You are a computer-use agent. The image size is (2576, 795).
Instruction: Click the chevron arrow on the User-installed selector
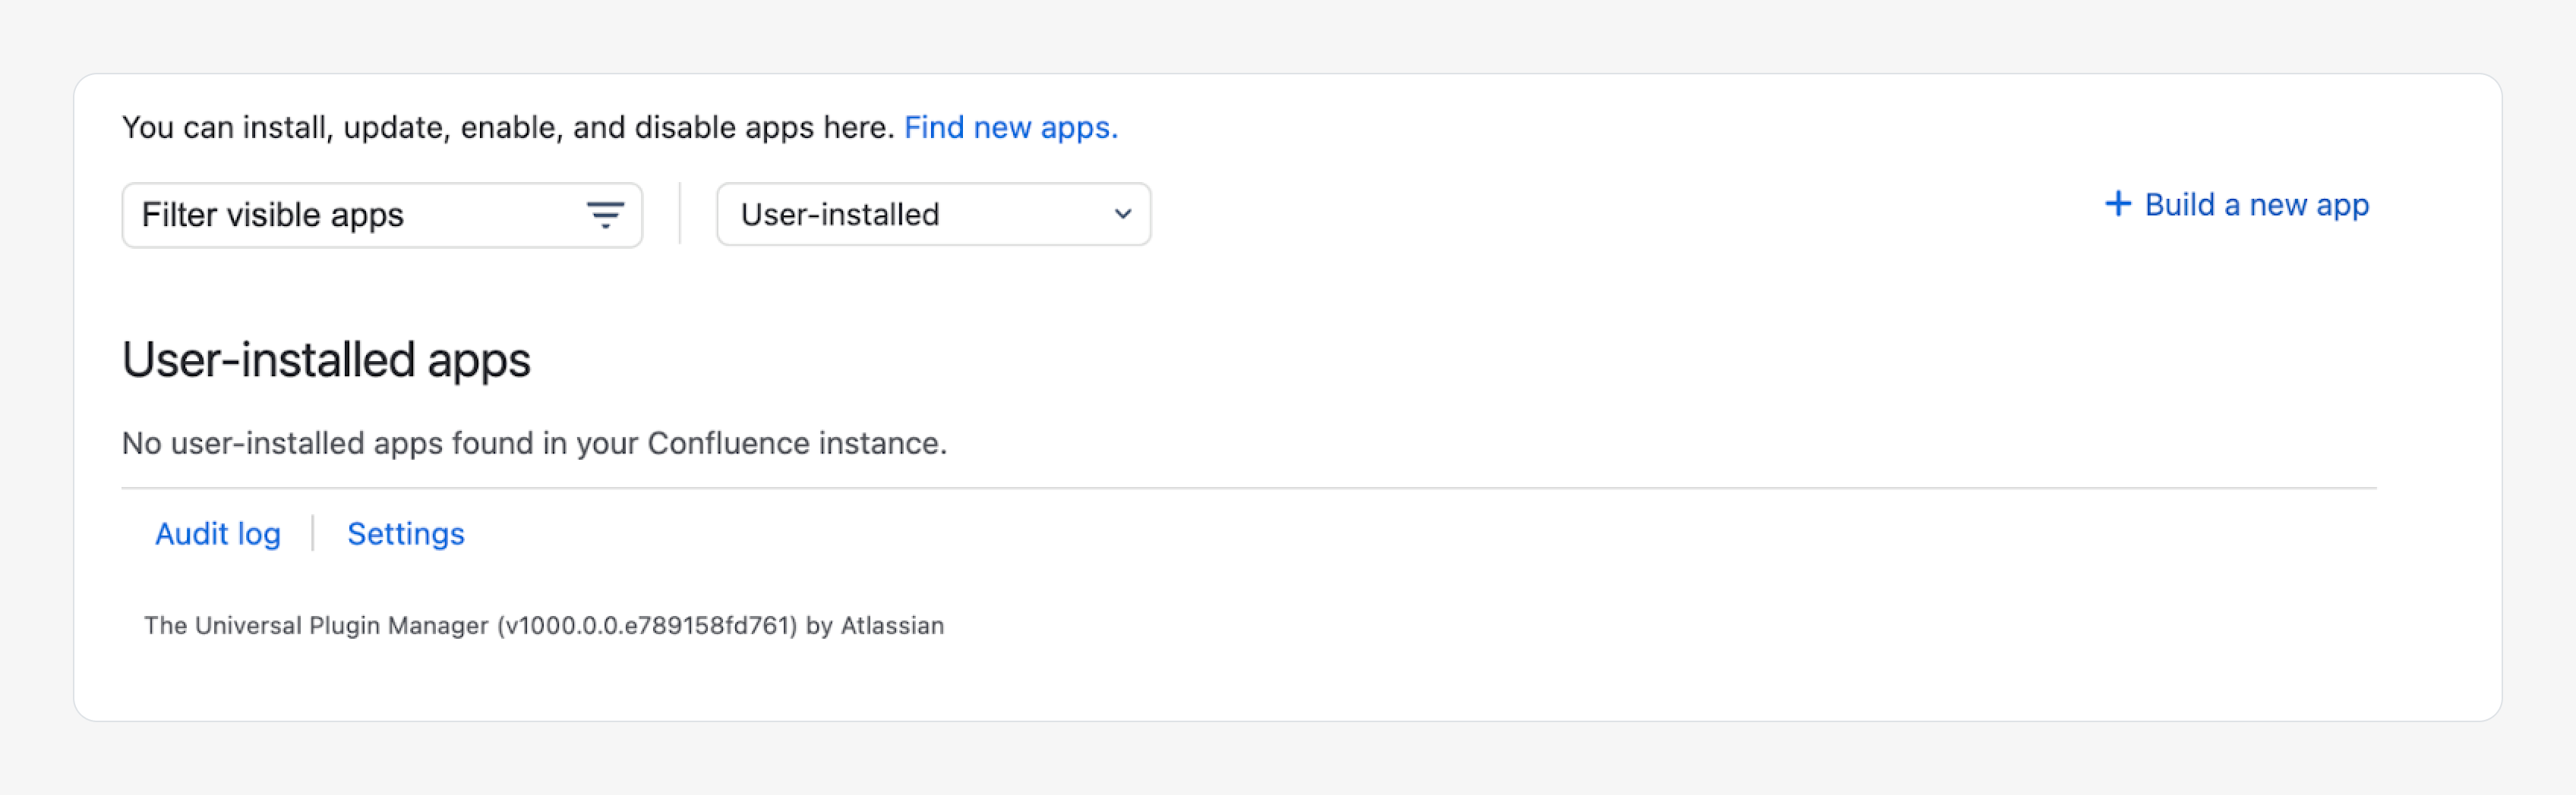(1123, 214)
